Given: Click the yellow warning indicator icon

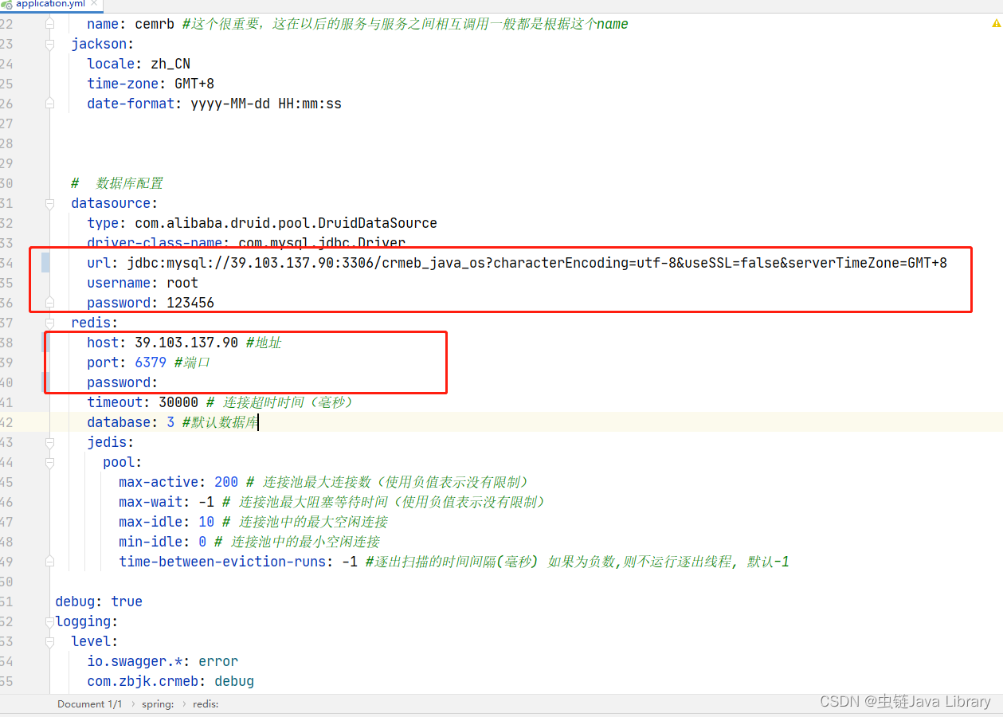Looking at the screenshot, I should point(995,25).
